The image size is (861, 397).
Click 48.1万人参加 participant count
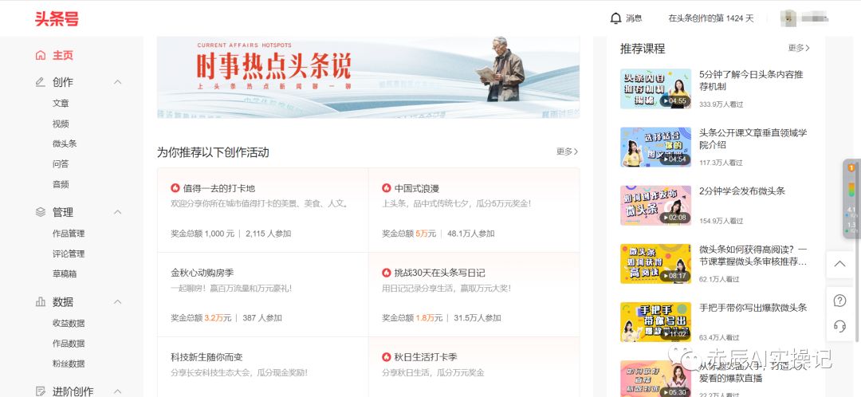coord(470,234)
